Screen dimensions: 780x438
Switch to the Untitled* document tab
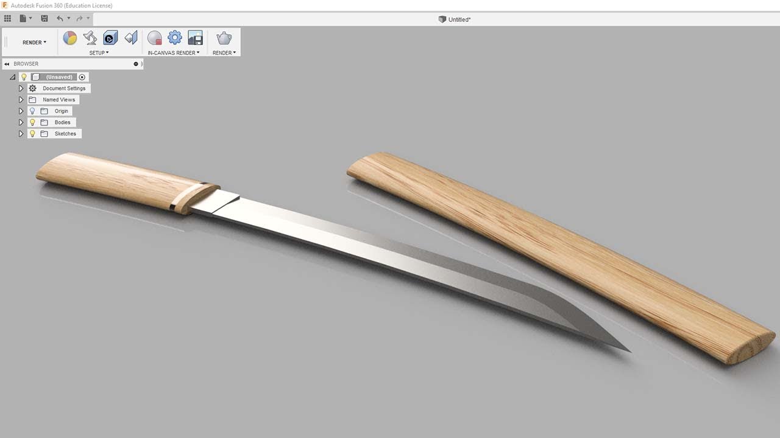pos(455,19)
